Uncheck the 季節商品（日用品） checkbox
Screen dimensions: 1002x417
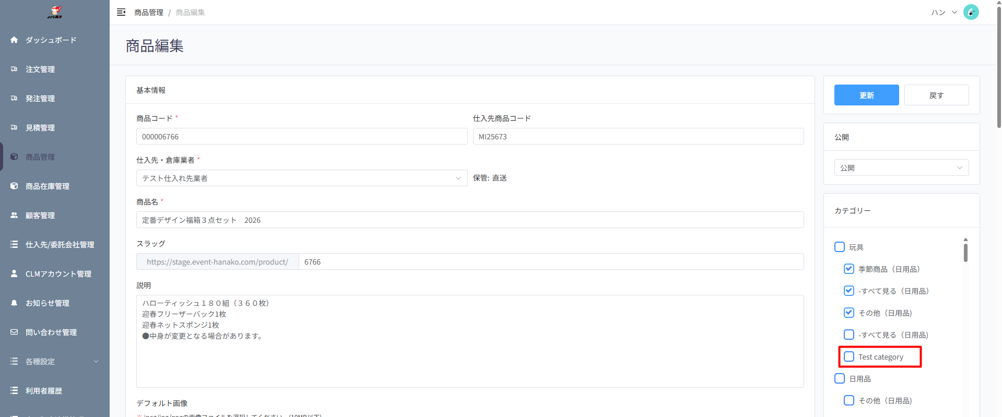[849, 269]
